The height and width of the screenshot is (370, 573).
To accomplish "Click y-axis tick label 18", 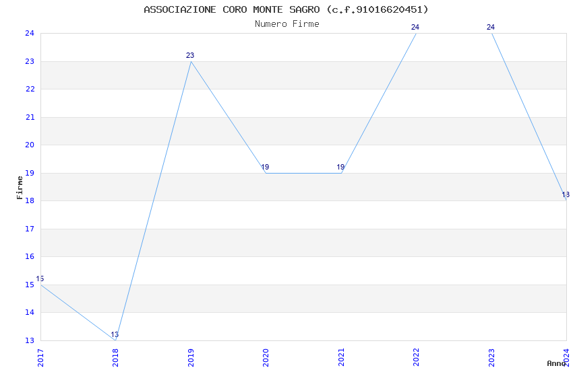I will pyautogui.click(x=30, y=200).
